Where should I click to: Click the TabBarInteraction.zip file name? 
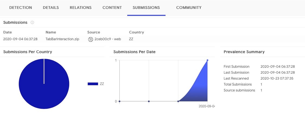[62, 39]
